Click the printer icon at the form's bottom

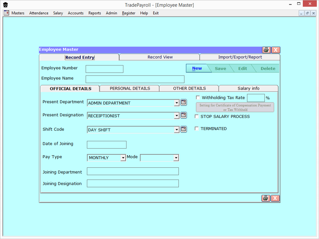point(266,198)
